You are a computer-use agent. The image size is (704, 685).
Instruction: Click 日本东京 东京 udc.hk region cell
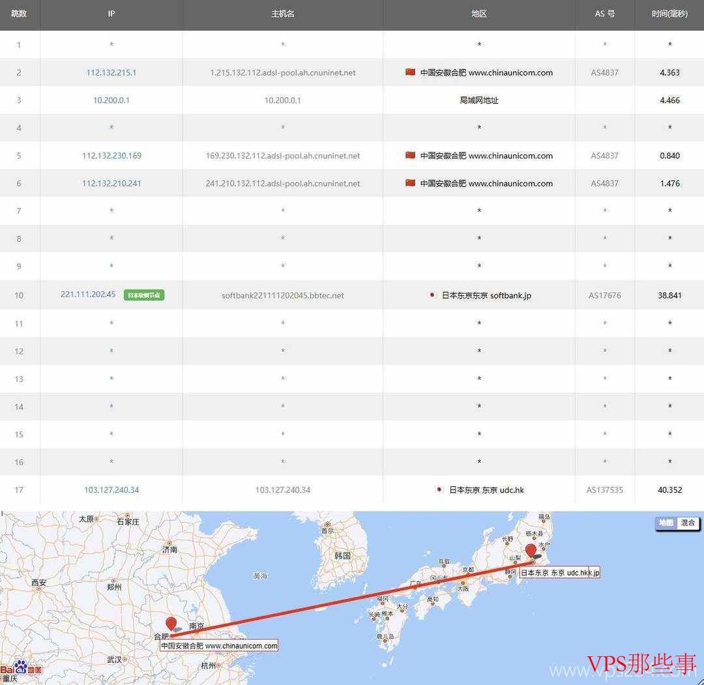pos(486,490)
